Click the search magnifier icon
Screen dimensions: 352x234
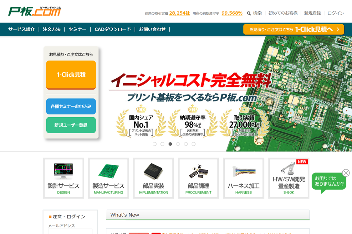point(249,13)
